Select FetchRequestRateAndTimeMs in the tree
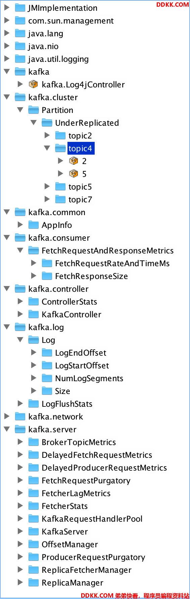 tap(112, 263)
